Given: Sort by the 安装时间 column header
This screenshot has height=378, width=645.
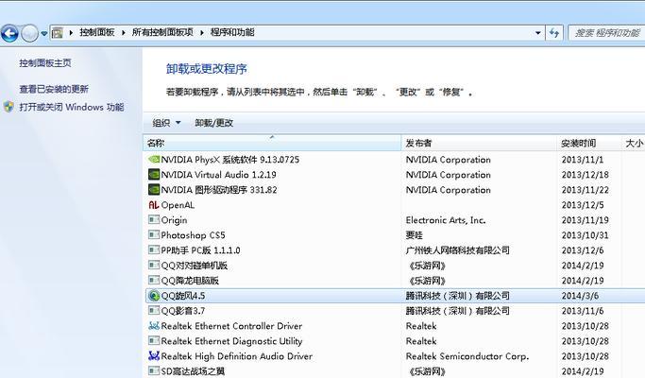Looking at the screenshot, I should [x=588, y=143].
